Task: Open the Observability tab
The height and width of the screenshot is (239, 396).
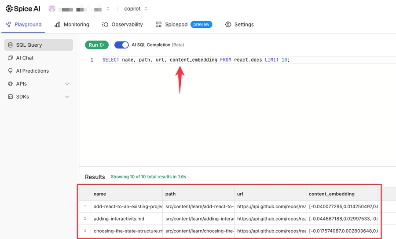Action: 122,25
